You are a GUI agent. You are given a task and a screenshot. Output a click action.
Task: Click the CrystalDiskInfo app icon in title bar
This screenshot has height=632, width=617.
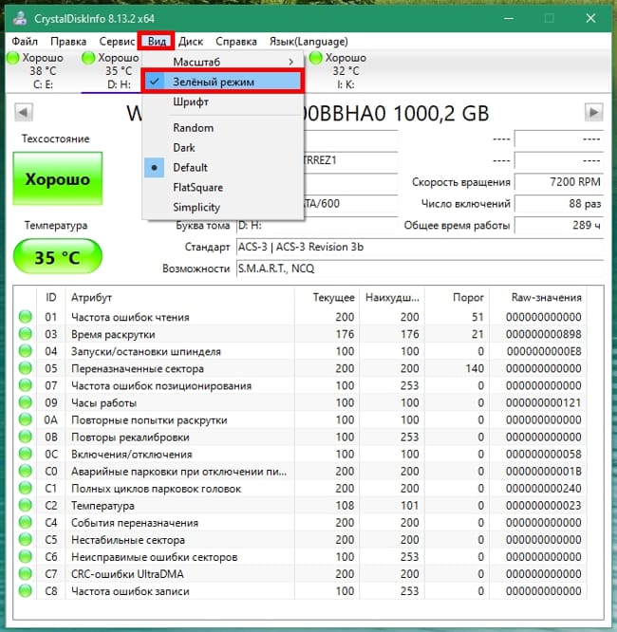(x=19, y=19)
